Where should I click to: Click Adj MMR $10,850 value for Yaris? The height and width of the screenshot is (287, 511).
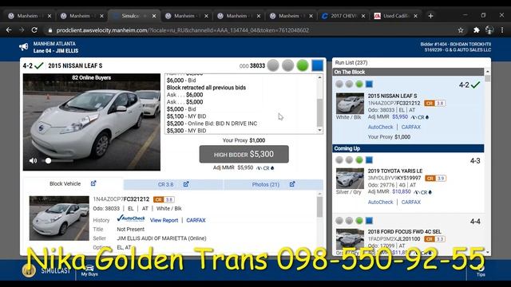click(402, 191)
